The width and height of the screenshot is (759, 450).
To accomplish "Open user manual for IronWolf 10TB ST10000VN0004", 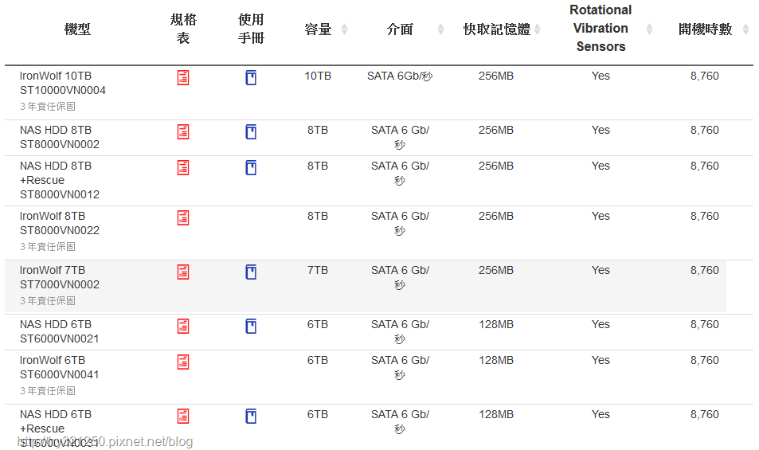I will pos(251,77).
